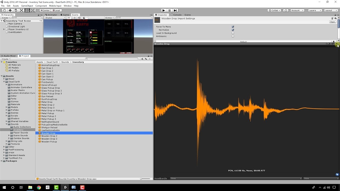Screen dimensions: 340x191
Task: Select Wooden Drop 2 audio file
Action: [49, 136]
